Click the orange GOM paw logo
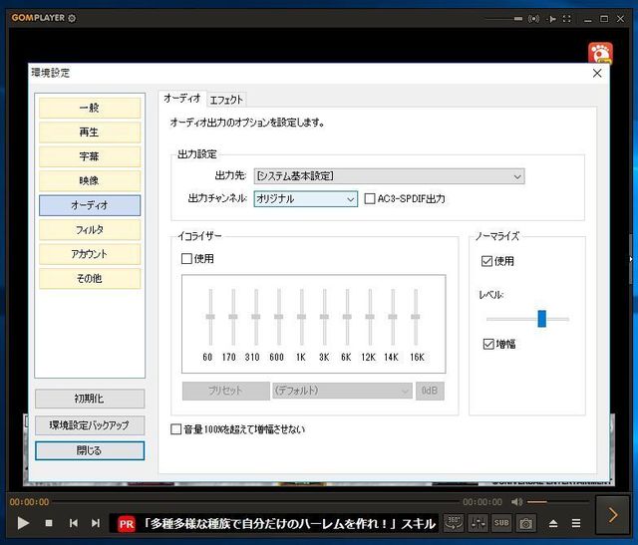Screen dimensions: 638x545 pos(600,53)
